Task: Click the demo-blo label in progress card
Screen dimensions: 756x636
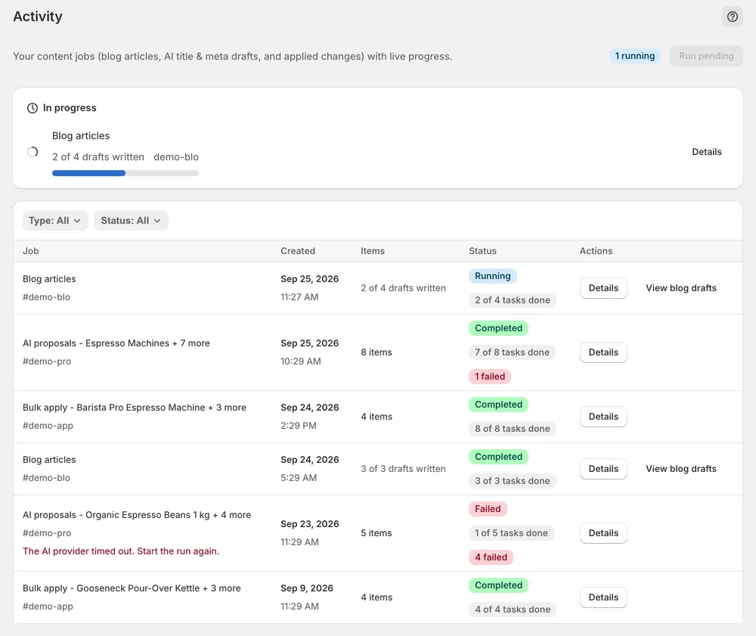Action: (x=176, y=157)
